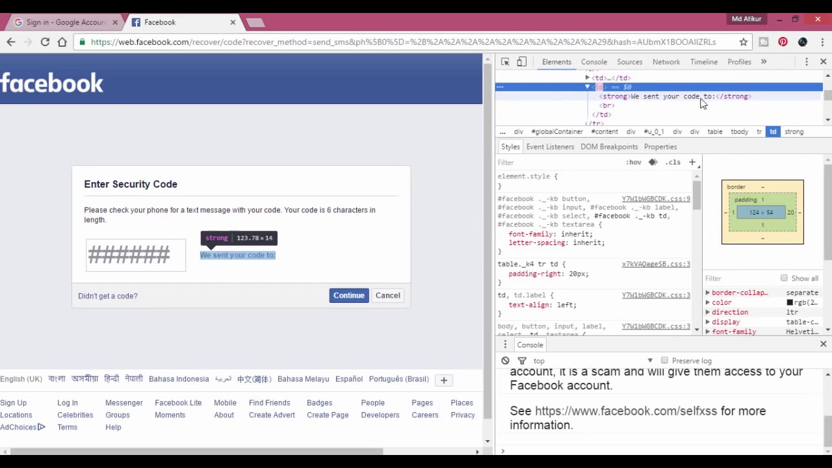Click the AdChoices footer link
The height and width of the screenshot is (468, 832).
coord(23,427)
